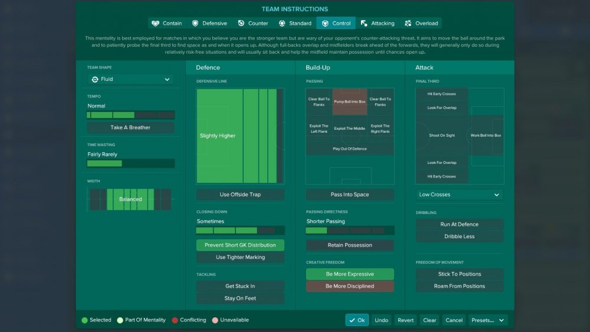Click the Defensive mentality shield icon
Image resolution: width=590 pixels, height=332 pixels.
pyautogui.click(x=195, y=24)
